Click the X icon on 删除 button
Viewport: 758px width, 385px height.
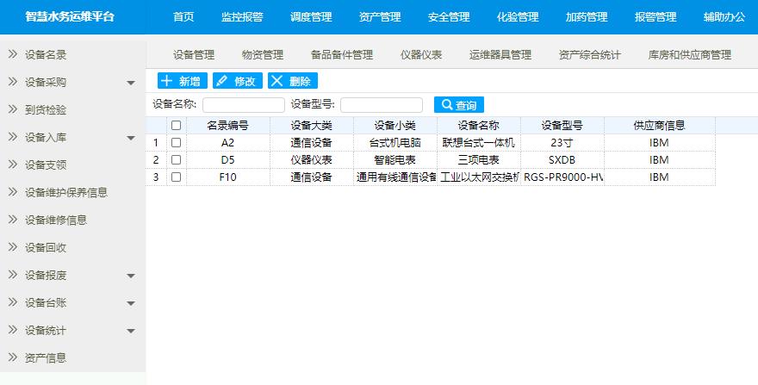coord(277,81)
